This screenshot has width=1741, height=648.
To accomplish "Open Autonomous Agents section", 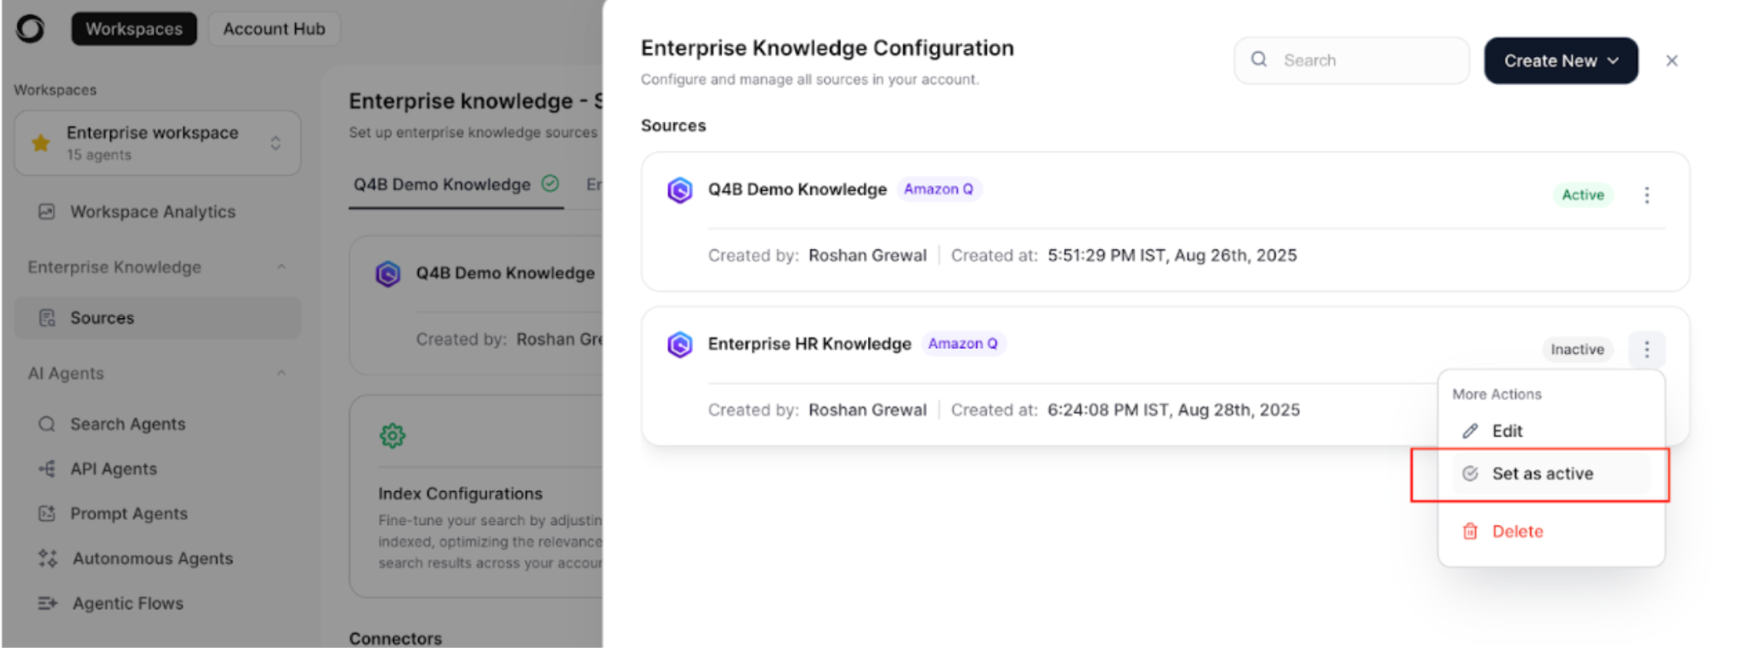I will tap(151, 559).
